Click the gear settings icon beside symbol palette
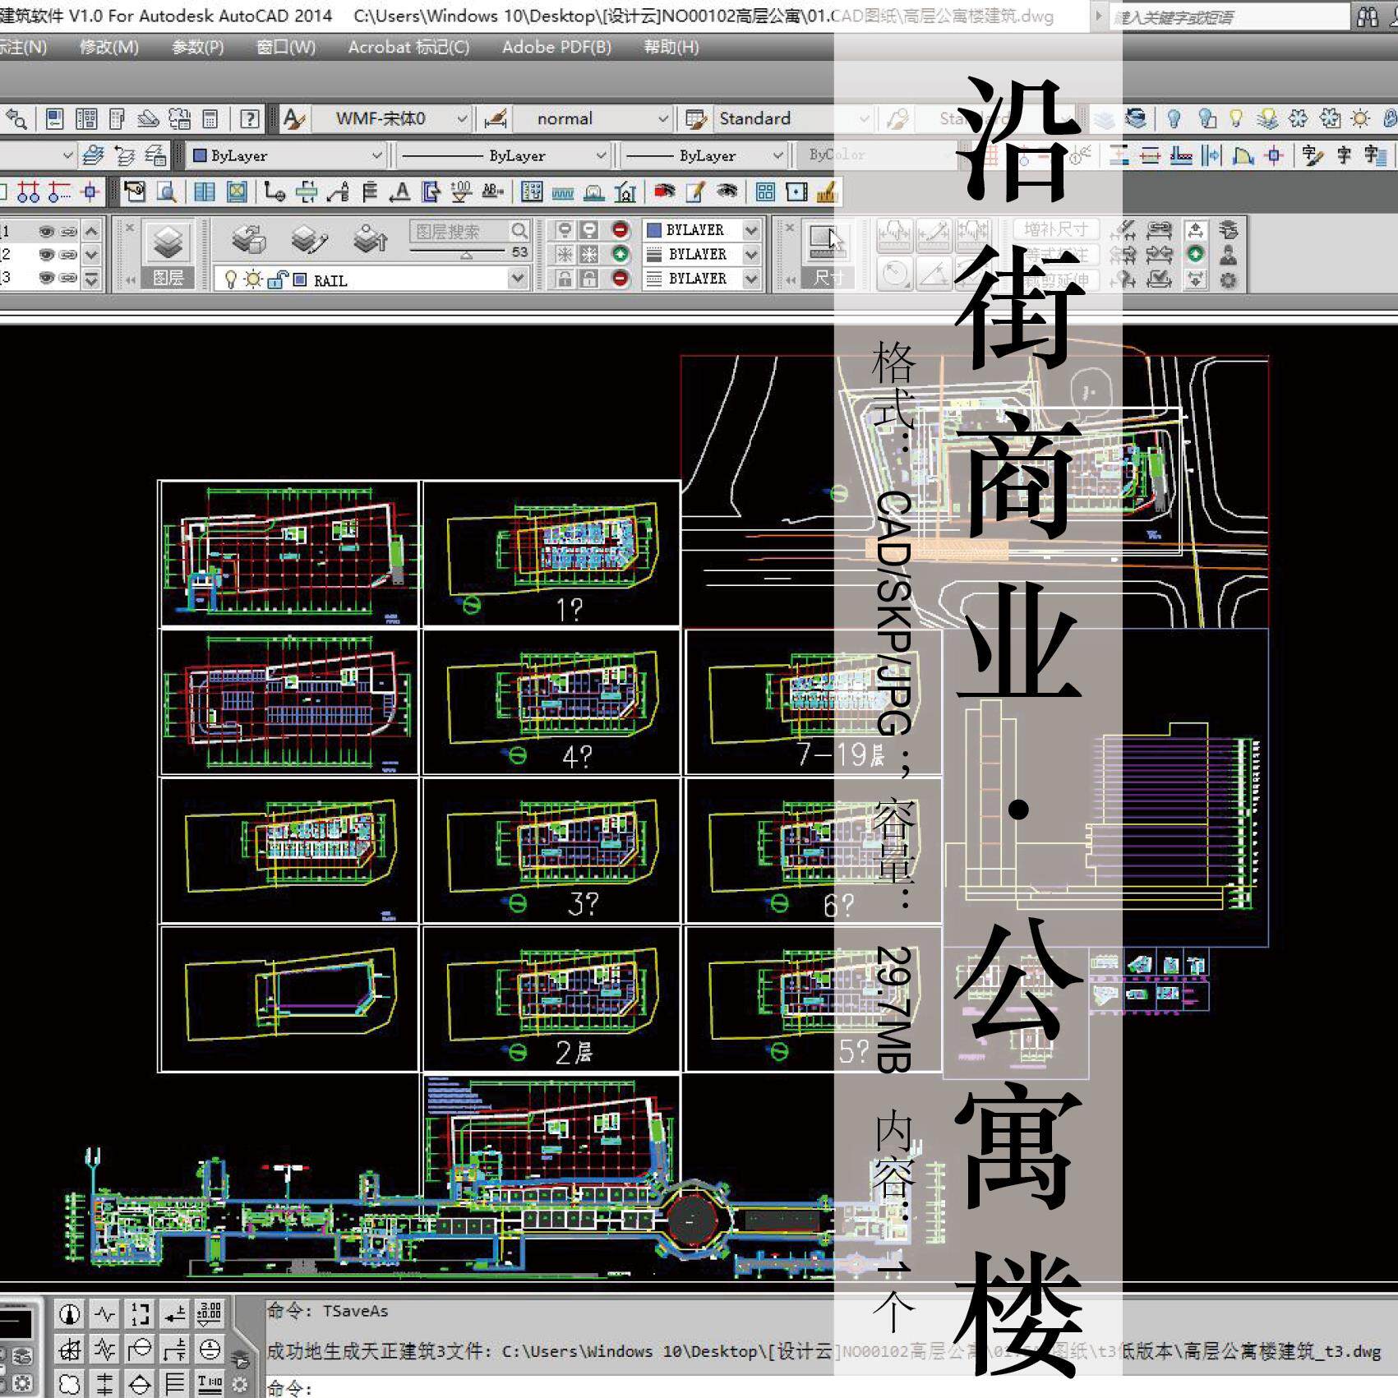Viewport: 1398px width, 1398px height. (240, 1384)
